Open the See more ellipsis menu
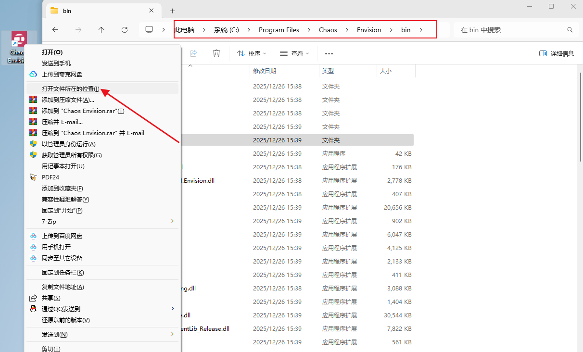Screen dimensions: 583x352 click(x=329, y=53)
